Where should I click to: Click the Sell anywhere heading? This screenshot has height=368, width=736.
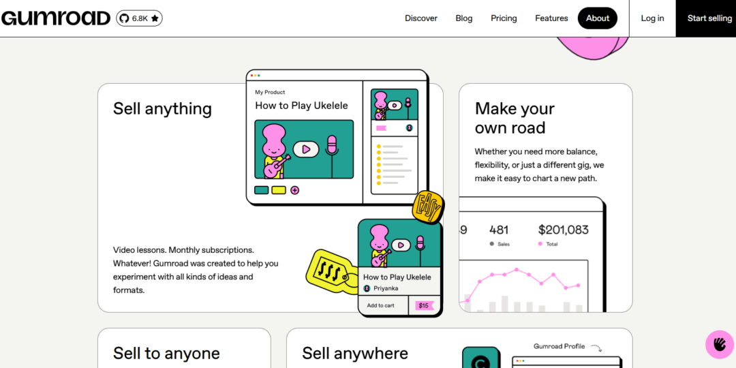coord(355,353)
